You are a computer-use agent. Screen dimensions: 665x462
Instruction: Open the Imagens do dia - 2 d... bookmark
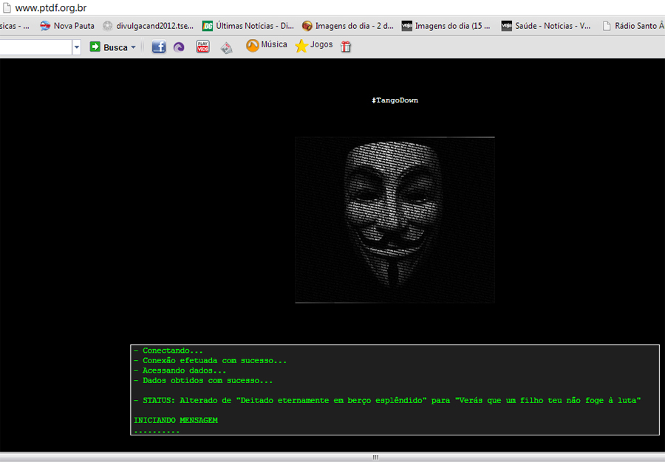[x=348, y=26]
